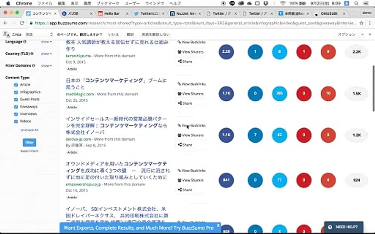Open translate options dropdown
Screen dimensions: 375x234
pyautogui.click(x=351, y=34)
